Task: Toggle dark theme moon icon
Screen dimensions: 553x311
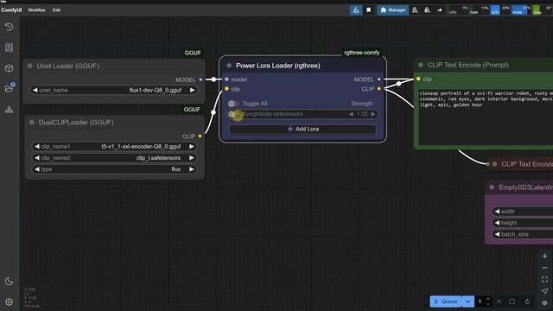Action: pyautogui.click(x=10, y=282)
